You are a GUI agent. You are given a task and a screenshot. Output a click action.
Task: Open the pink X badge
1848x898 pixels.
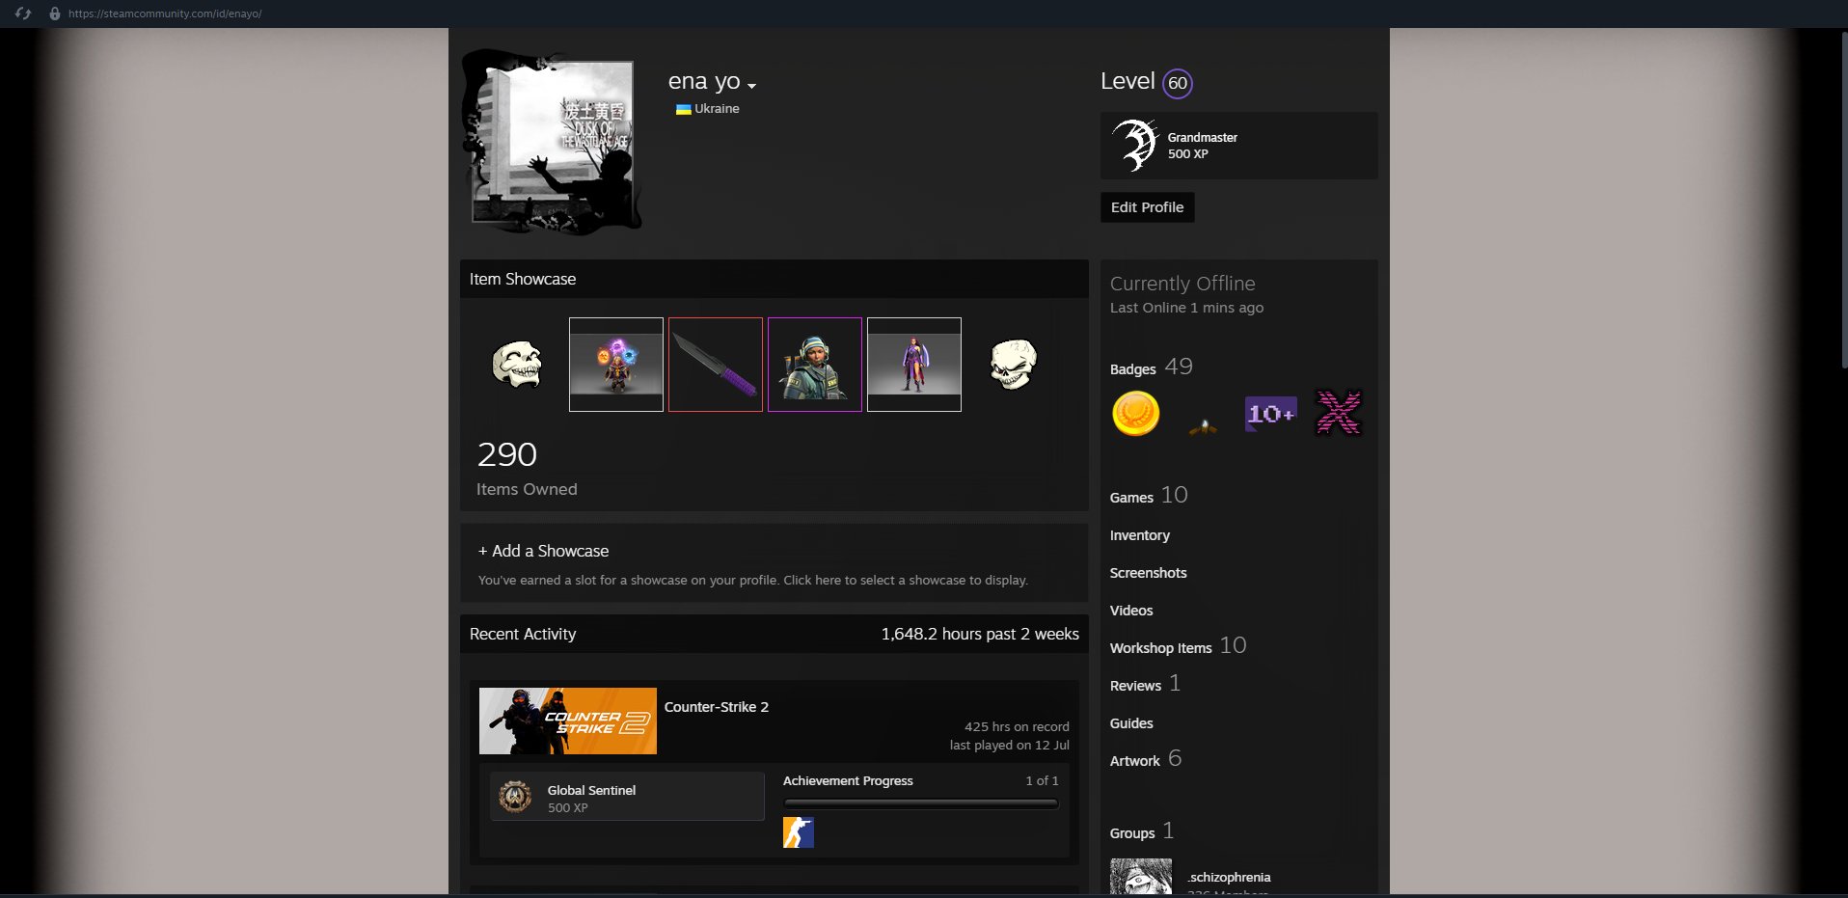1339,414
